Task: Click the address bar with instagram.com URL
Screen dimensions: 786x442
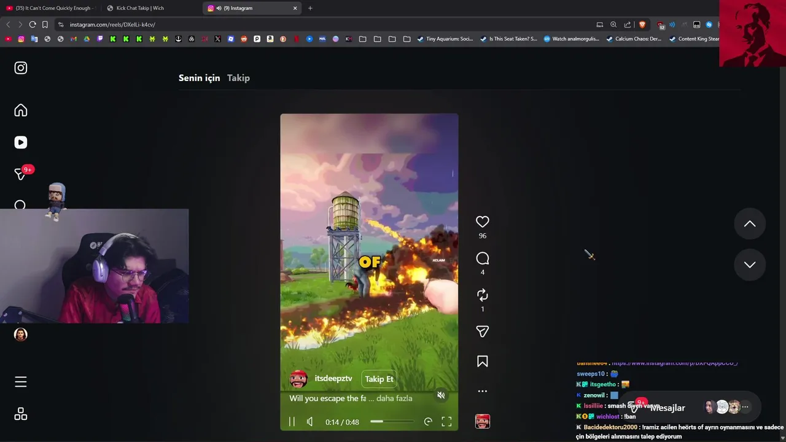Action: (325, 25)
